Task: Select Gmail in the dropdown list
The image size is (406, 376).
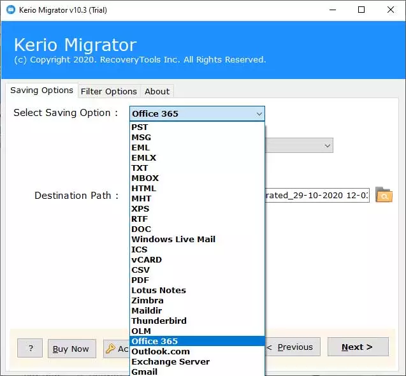Action: click(144, 372)
